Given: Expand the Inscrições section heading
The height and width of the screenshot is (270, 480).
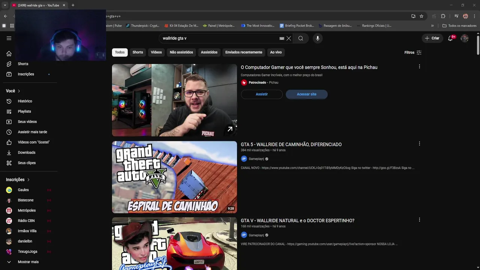Looking at the screenshot, I should point(18,180).
